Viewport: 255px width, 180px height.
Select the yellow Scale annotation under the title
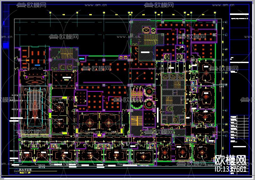(x=25, y=173)
